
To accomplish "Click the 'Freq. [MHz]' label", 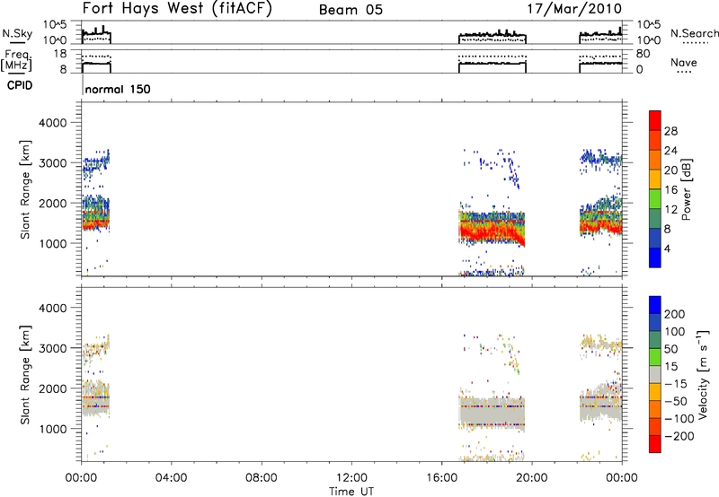I will (x=17, y=61).
